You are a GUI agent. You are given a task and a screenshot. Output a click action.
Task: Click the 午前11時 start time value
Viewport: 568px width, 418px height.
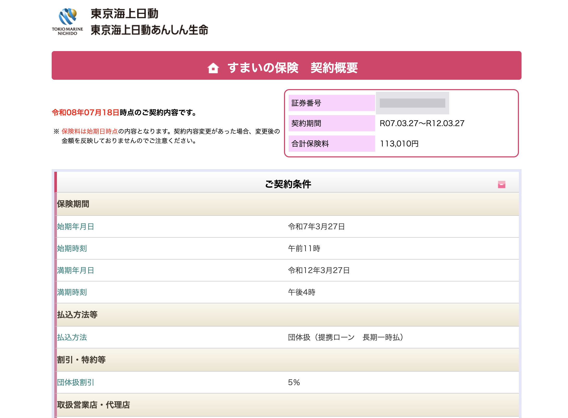point(304,248)
